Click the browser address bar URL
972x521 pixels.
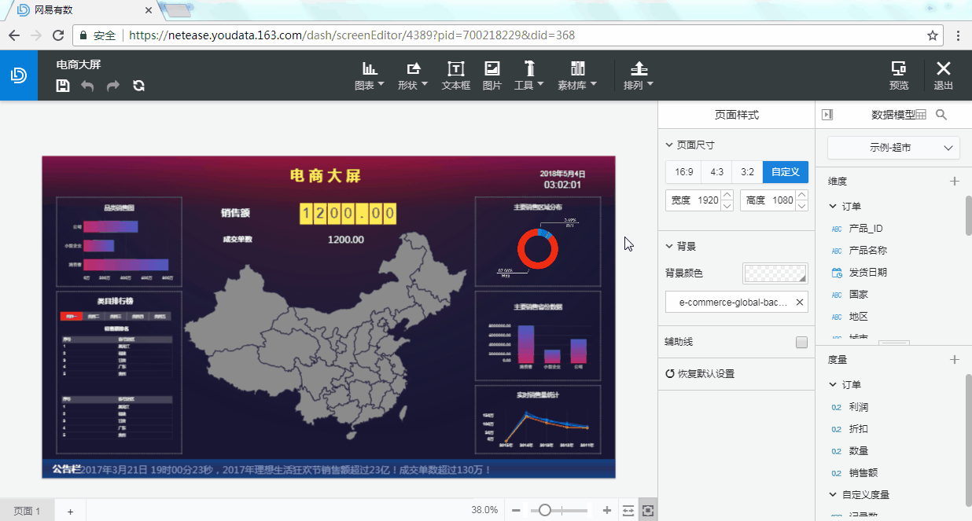[352, 35]
